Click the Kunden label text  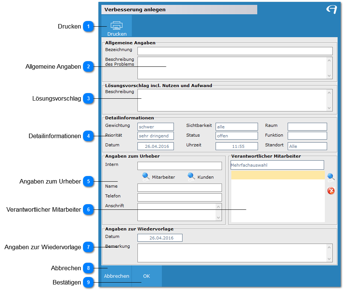coord(205,177)
